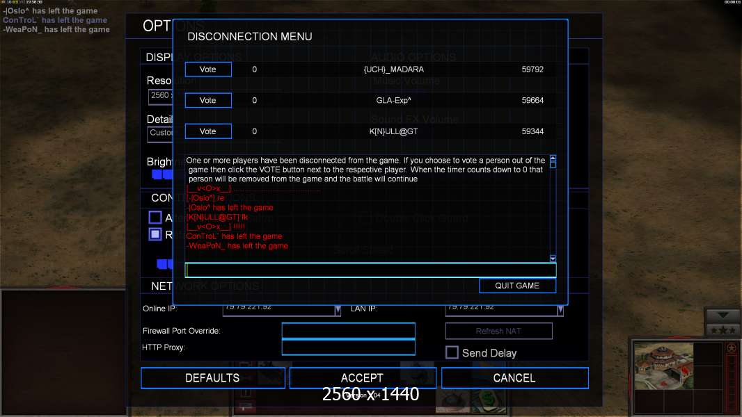Image resolution: width=742 pixels, height=417 pixels.
Task: Adjust the Brightness slider
Action: click(x=161, y=174)
